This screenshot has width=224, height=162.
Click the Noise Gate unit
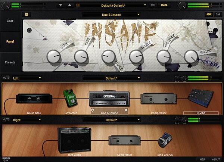pos(34,98)
